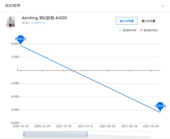Click the left handle of the zoom slider
The width and height of the screenshot is (170, 139).
point(24,135)
